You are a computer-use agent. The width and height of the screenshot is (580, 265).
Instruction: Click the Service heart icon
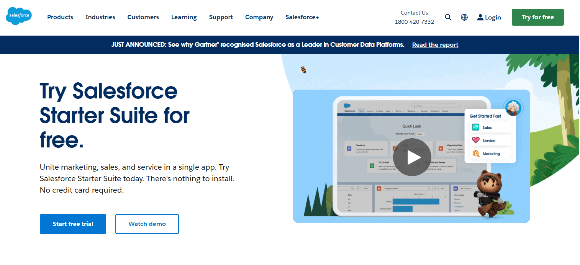[x=476, y=141]
